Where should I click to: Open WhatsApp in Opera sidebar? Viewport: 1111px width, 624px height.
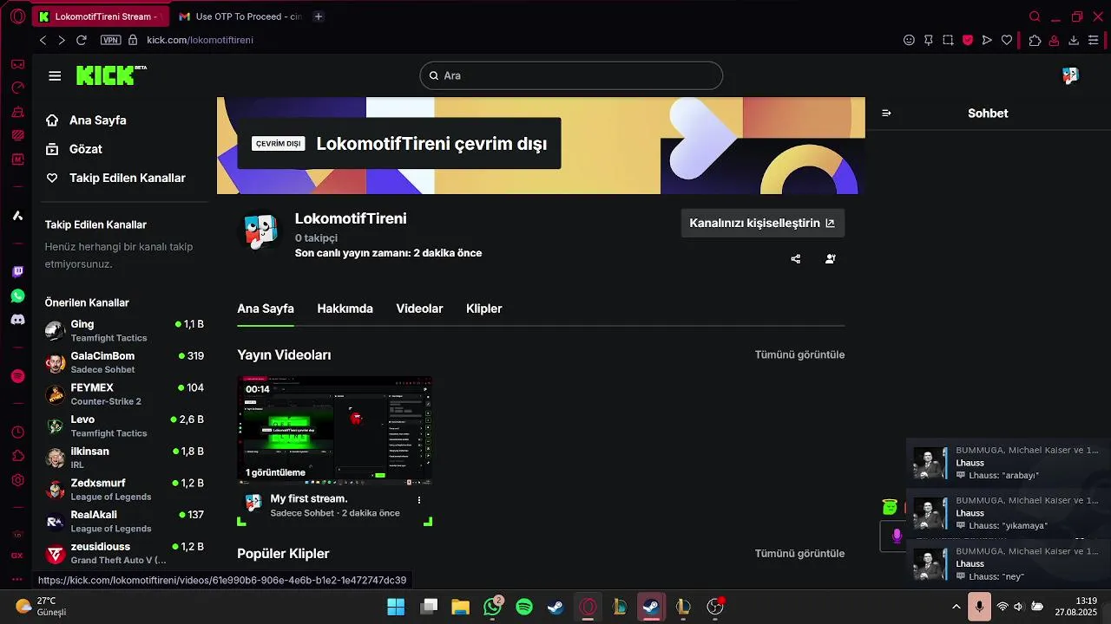[17, 296]
